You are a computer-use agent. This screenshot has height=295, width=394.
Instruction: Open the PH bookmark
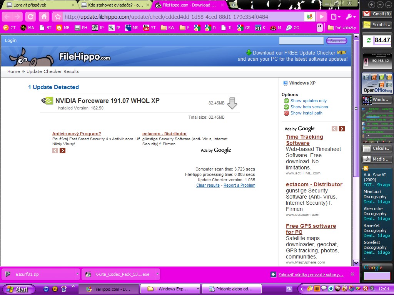81,28
